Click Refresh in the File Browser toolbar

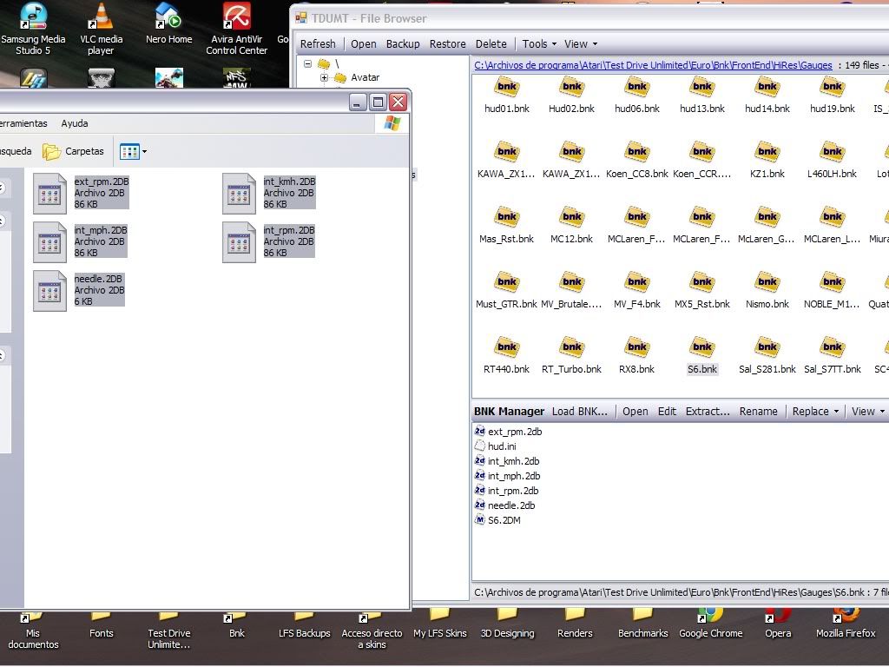pos(318,43)
